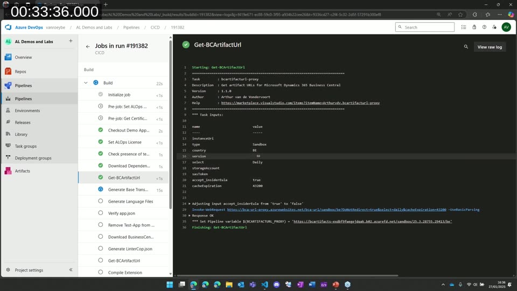Open File Explorer from the taskbar
Image resolution: width=517 pixels, height=291 pixels.
[229, 285]
